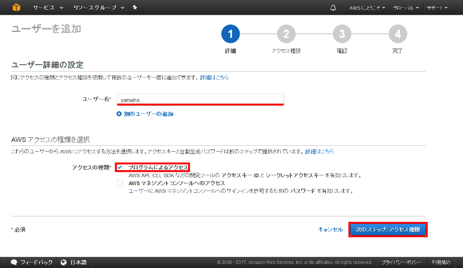The width and height of the screenshot is (463, 268).
Task: Click the ユーザー詳細の設定 section heading
Action: [x=47, y=65]
